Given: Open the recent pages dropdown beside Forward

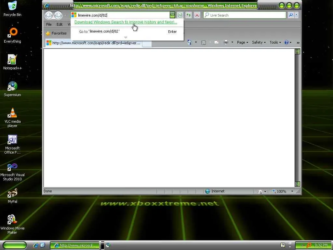Looking at the screenshot, I should [65, 15].
